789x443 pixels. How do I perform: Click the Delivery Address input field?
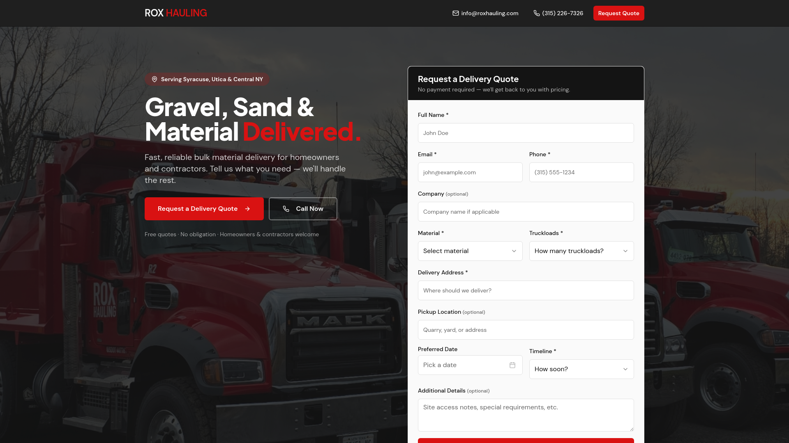[x=526, y=290]
